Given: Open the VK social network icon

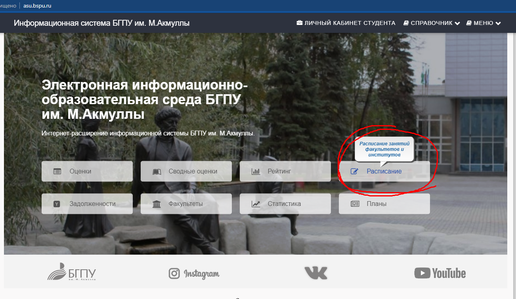Looking at the screenshot, I should pyautogui.click(x=316, y=273).
